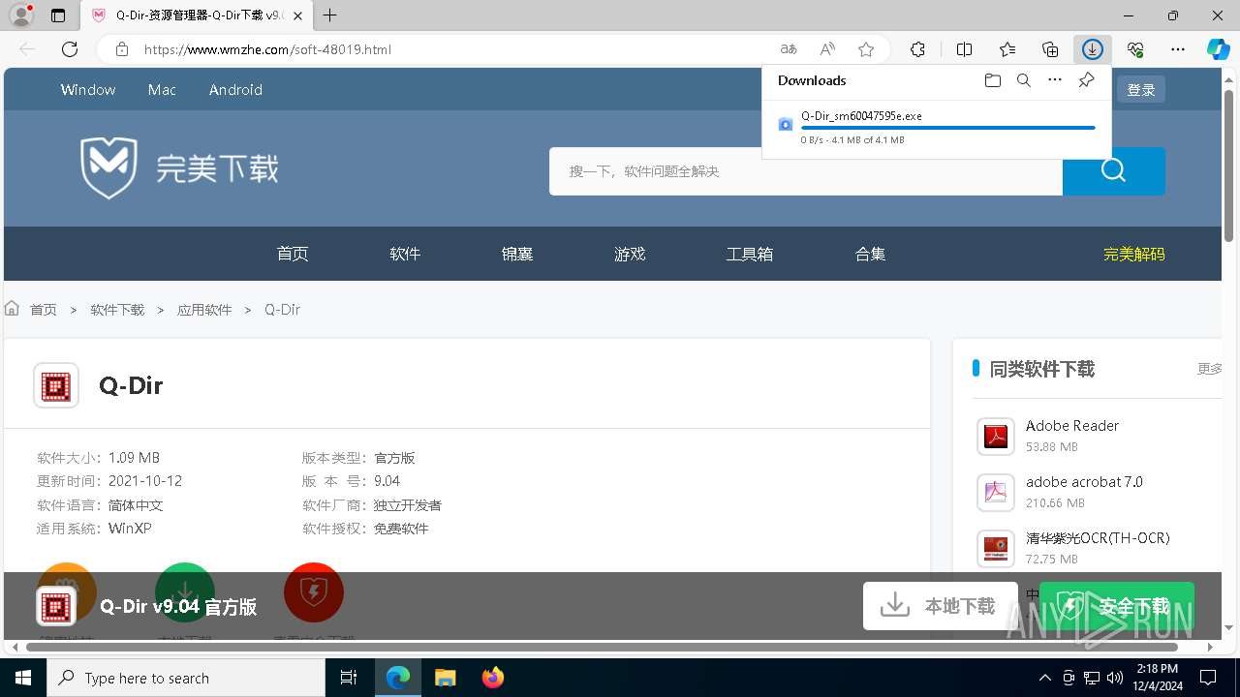Open 工具箱 navigation menu item
1240x697 pixels.
coord(750,255)
